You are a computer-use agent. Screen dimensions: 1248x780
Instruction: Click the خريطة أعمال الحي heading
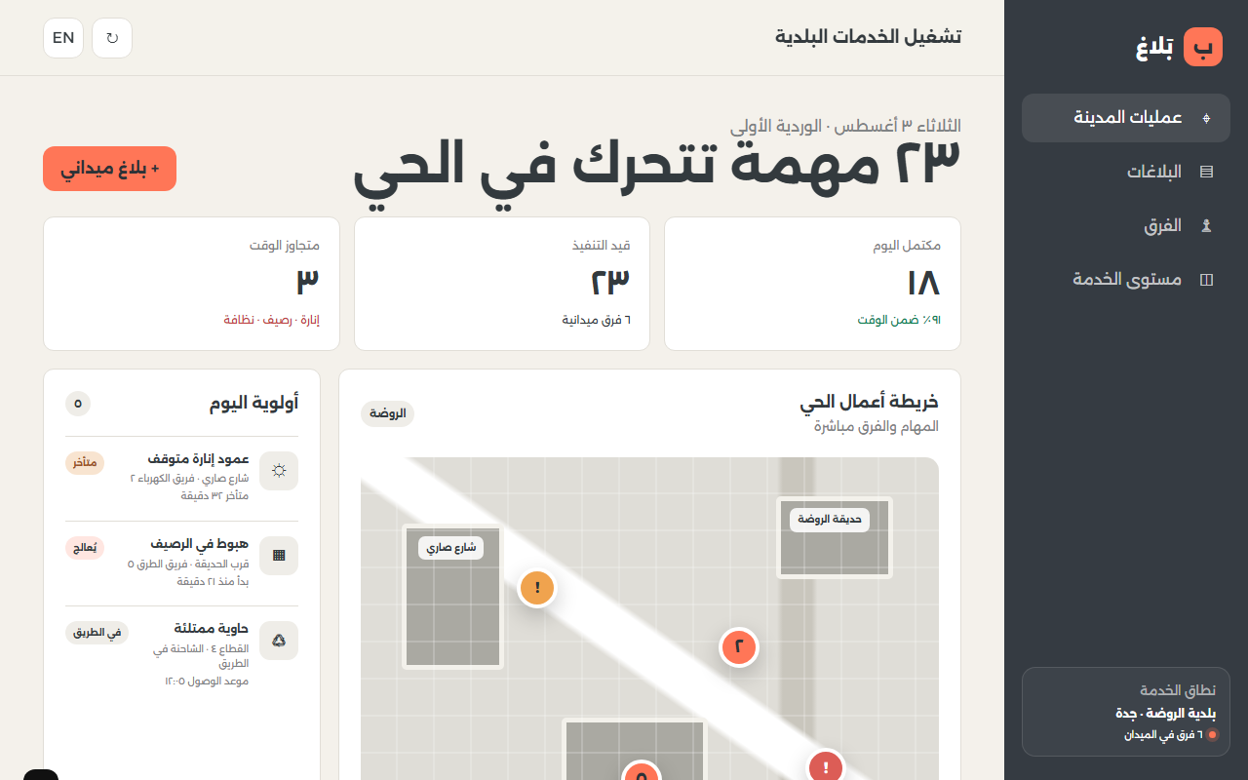(870, 402)
